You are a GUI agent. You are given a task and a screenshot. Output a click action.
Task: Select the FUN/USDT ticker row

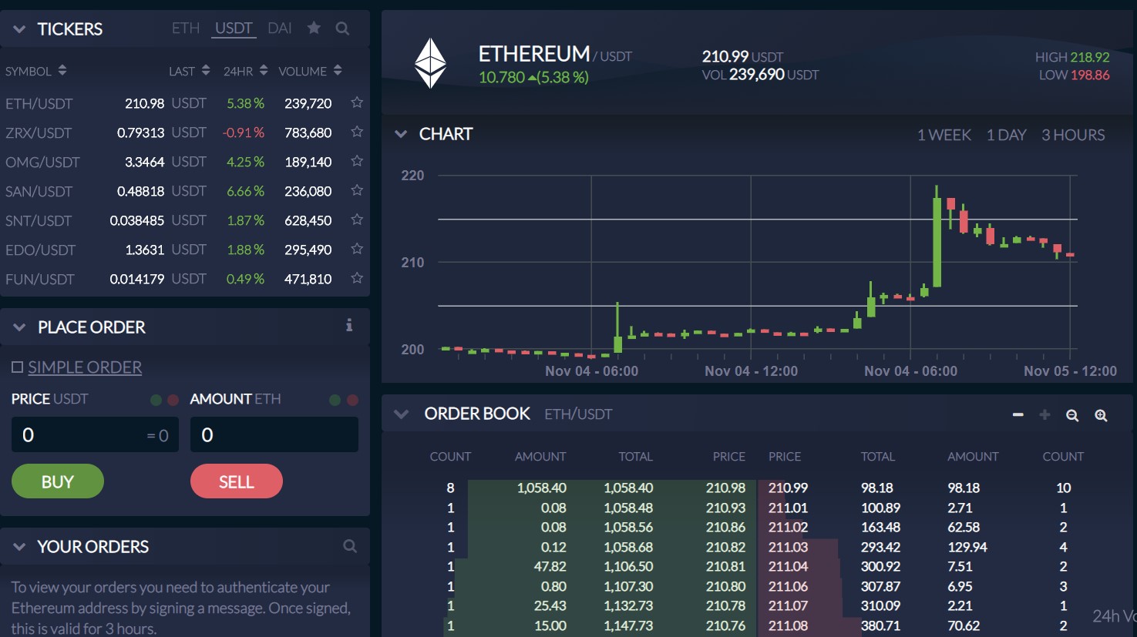(185, 279)
